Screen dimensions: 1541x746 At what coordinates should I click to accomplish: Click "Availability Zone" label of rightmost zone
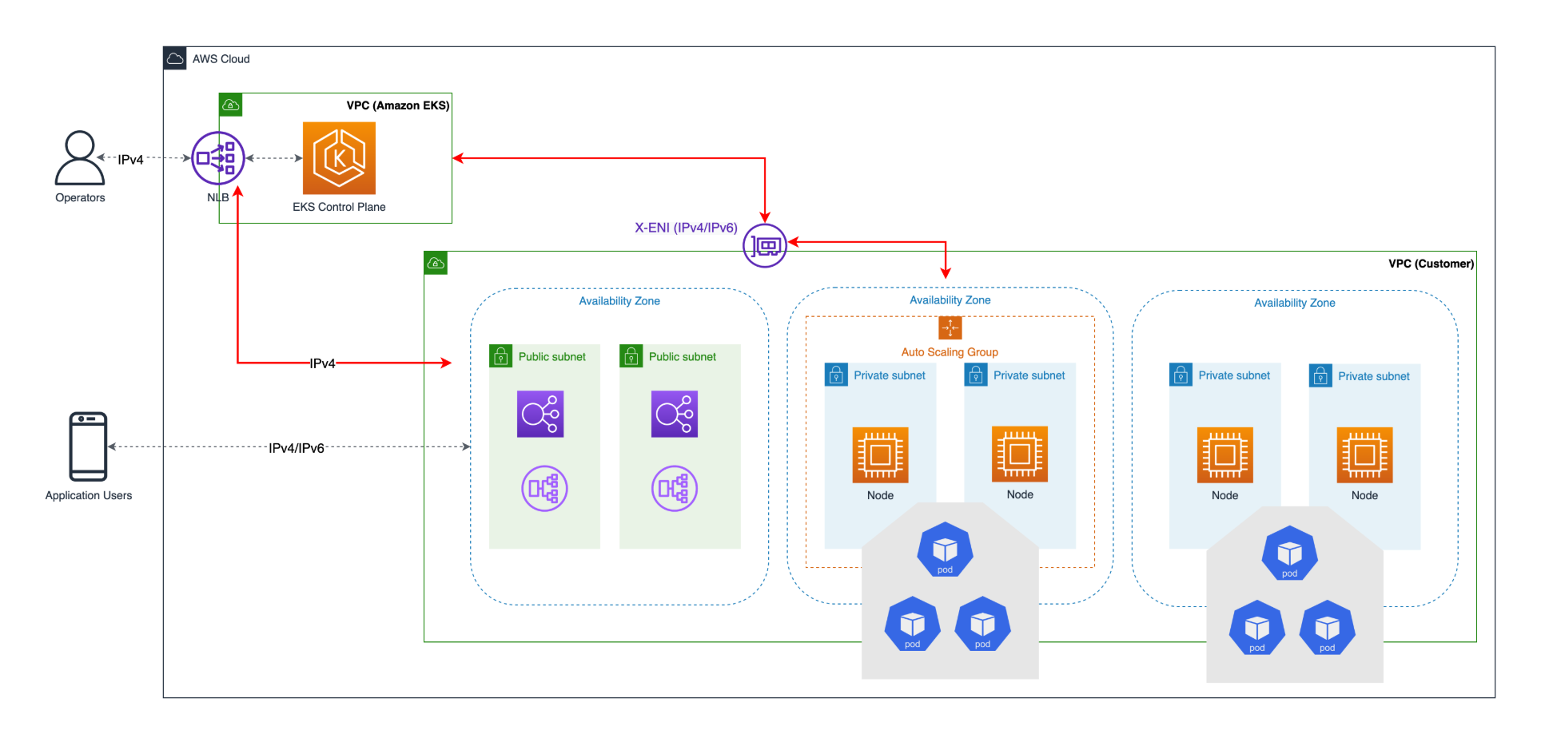click(1294, 303)
